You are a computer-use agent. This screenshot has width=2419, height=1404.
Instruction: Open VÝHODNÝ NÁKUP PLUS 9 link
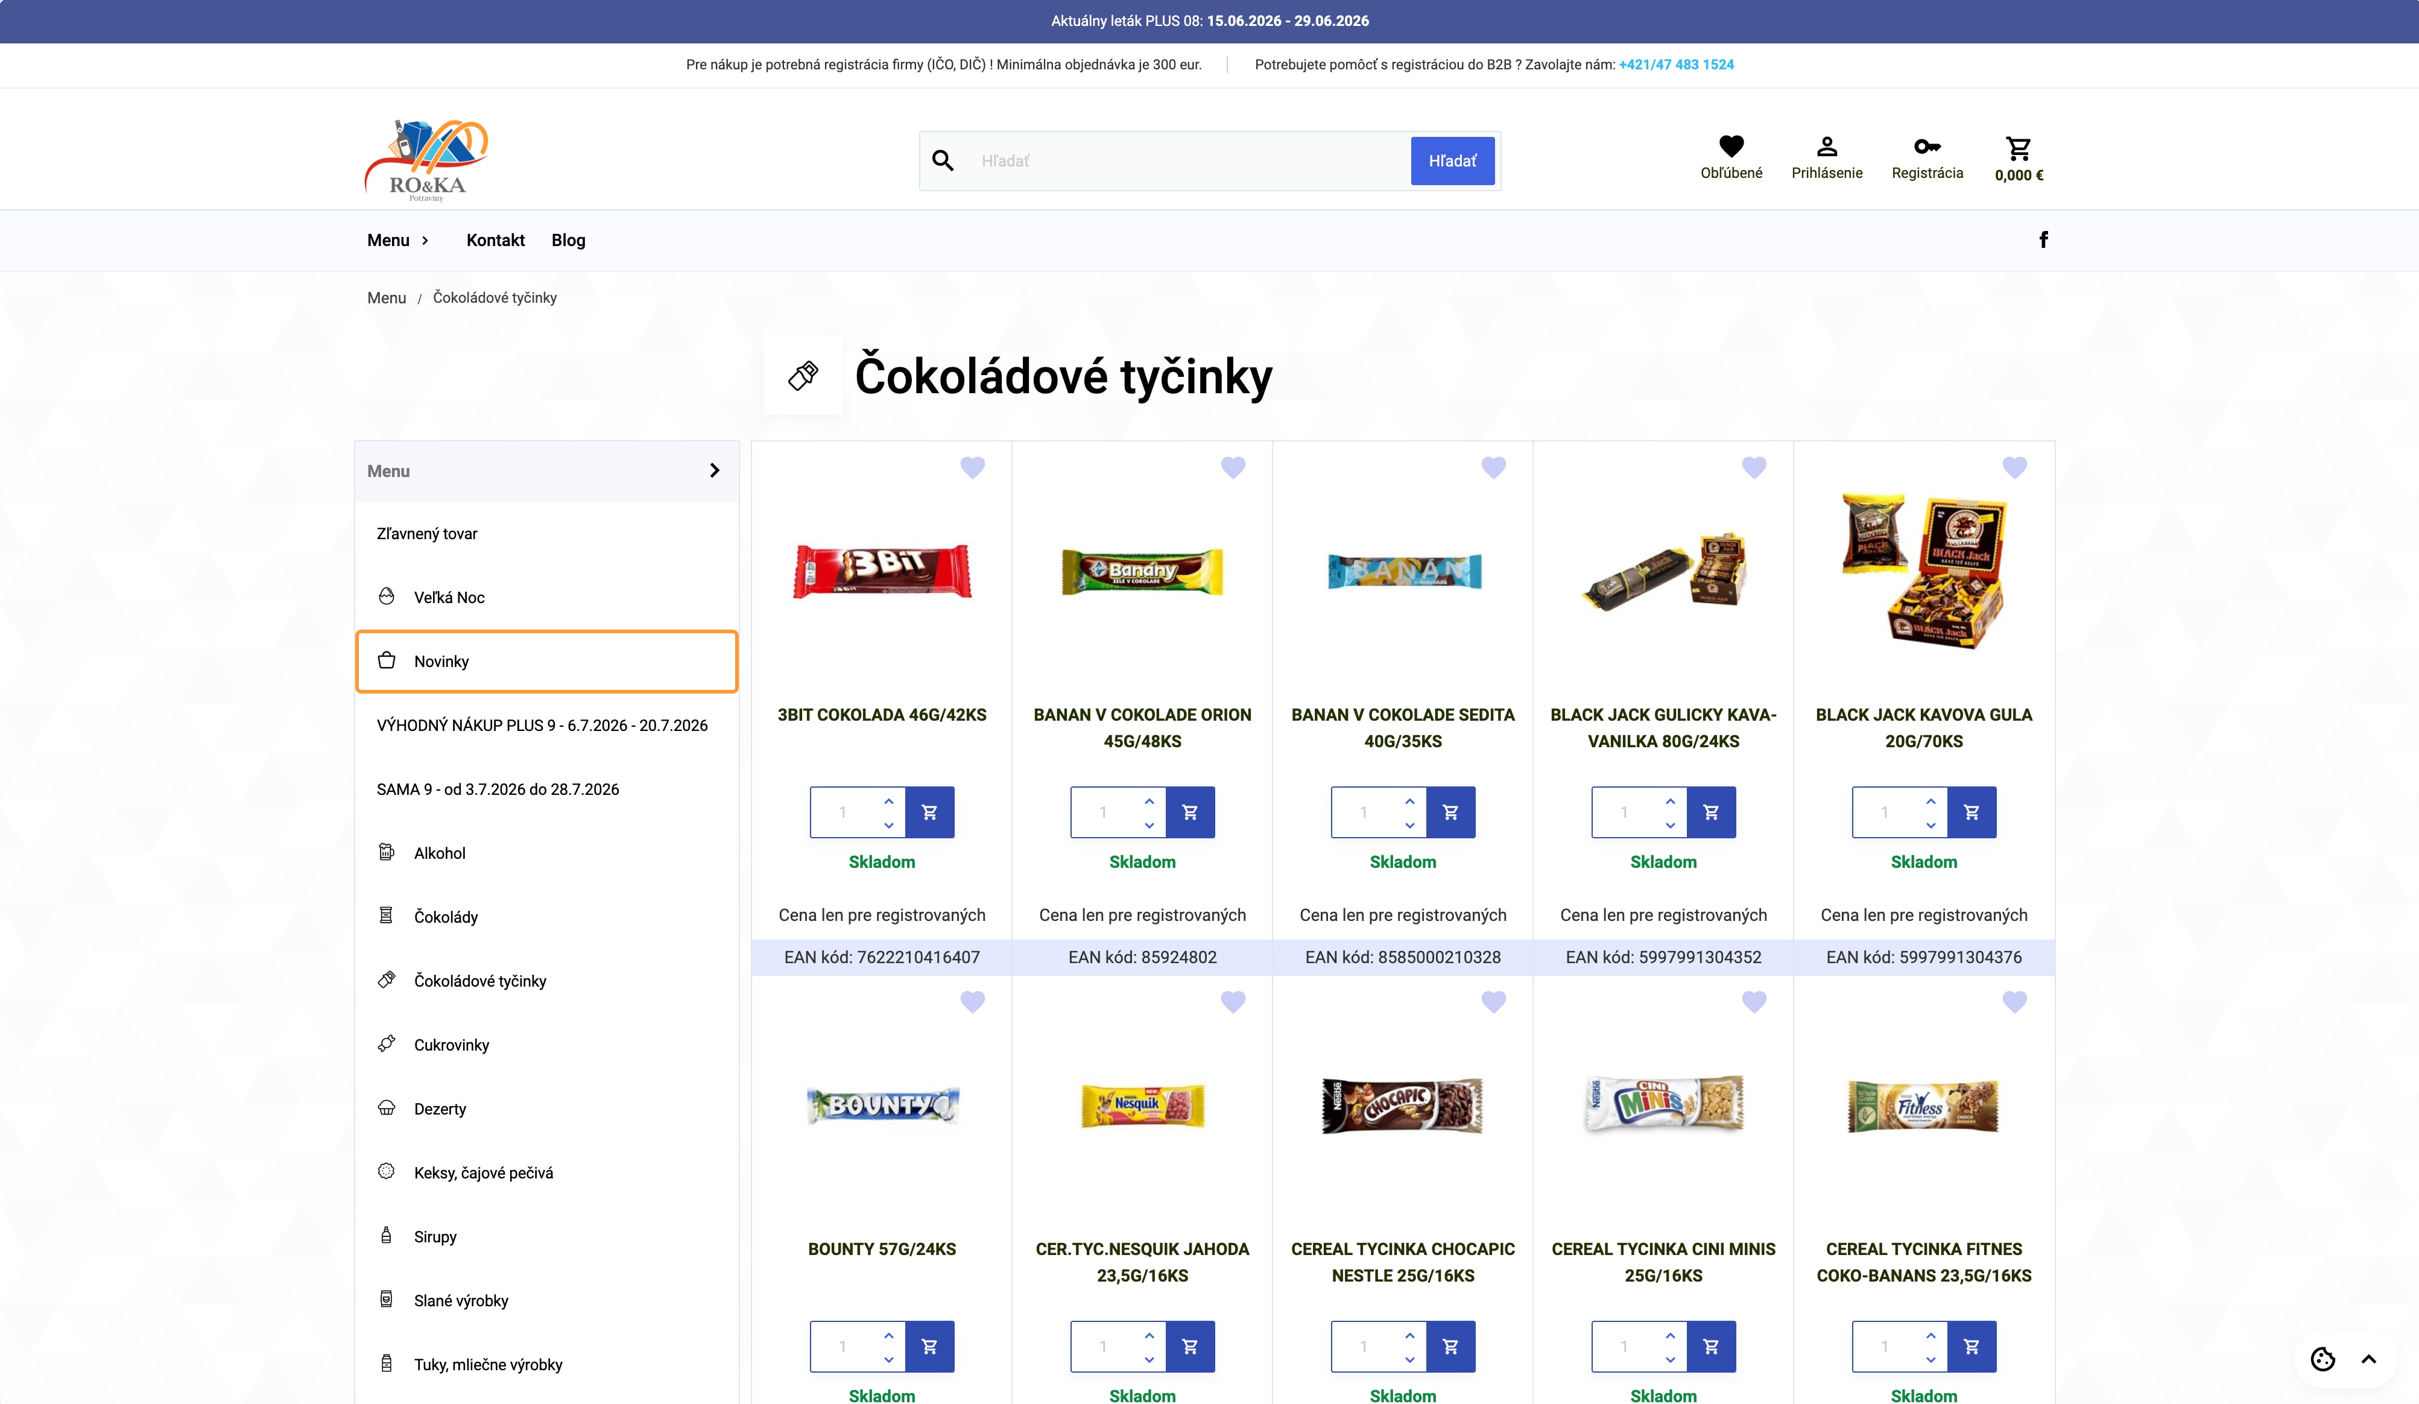point(542,726)
